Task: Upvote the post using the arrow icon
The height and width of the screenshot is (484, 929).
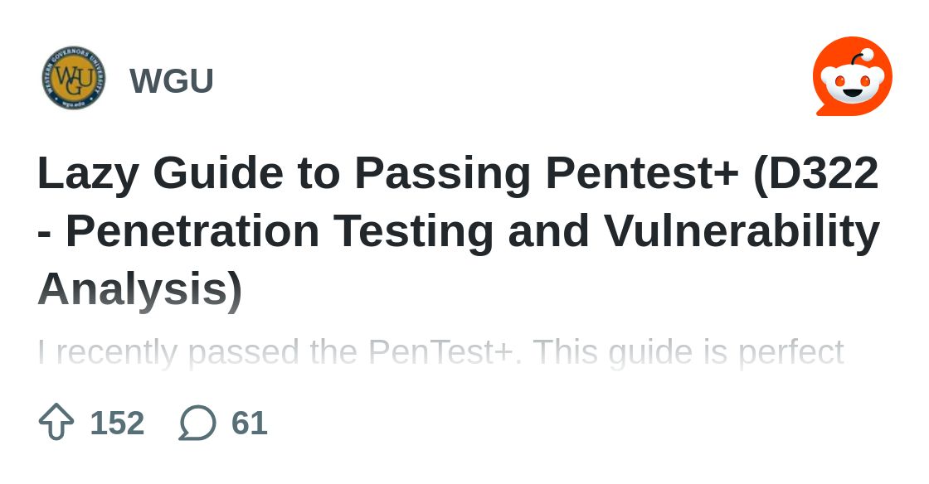Action: (x=56, y=422)
